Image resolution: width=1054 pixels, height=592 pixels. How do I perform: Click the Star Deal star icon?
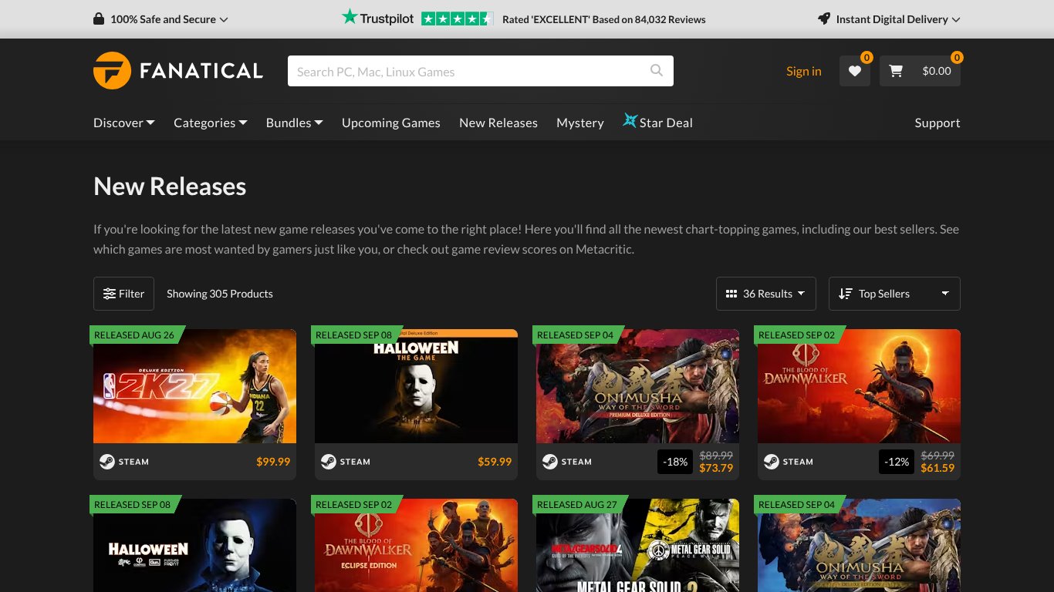pyautogui.click(x=630, y=121)
